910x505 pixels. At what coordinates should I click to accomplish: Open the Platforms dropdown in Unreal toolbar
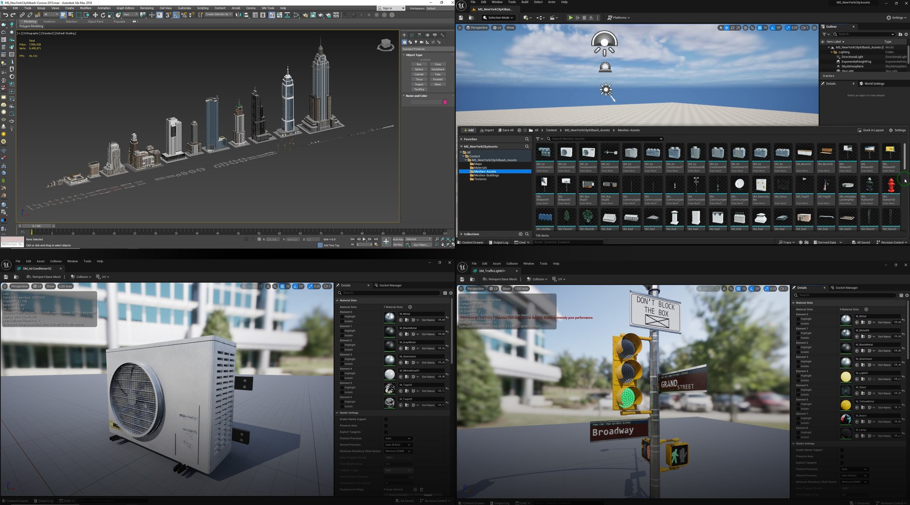[x=619, y=18]
